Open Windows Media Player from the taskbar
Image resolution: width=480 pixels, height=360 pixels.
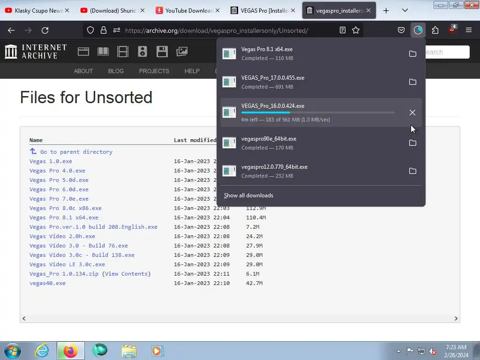point(157,351)
